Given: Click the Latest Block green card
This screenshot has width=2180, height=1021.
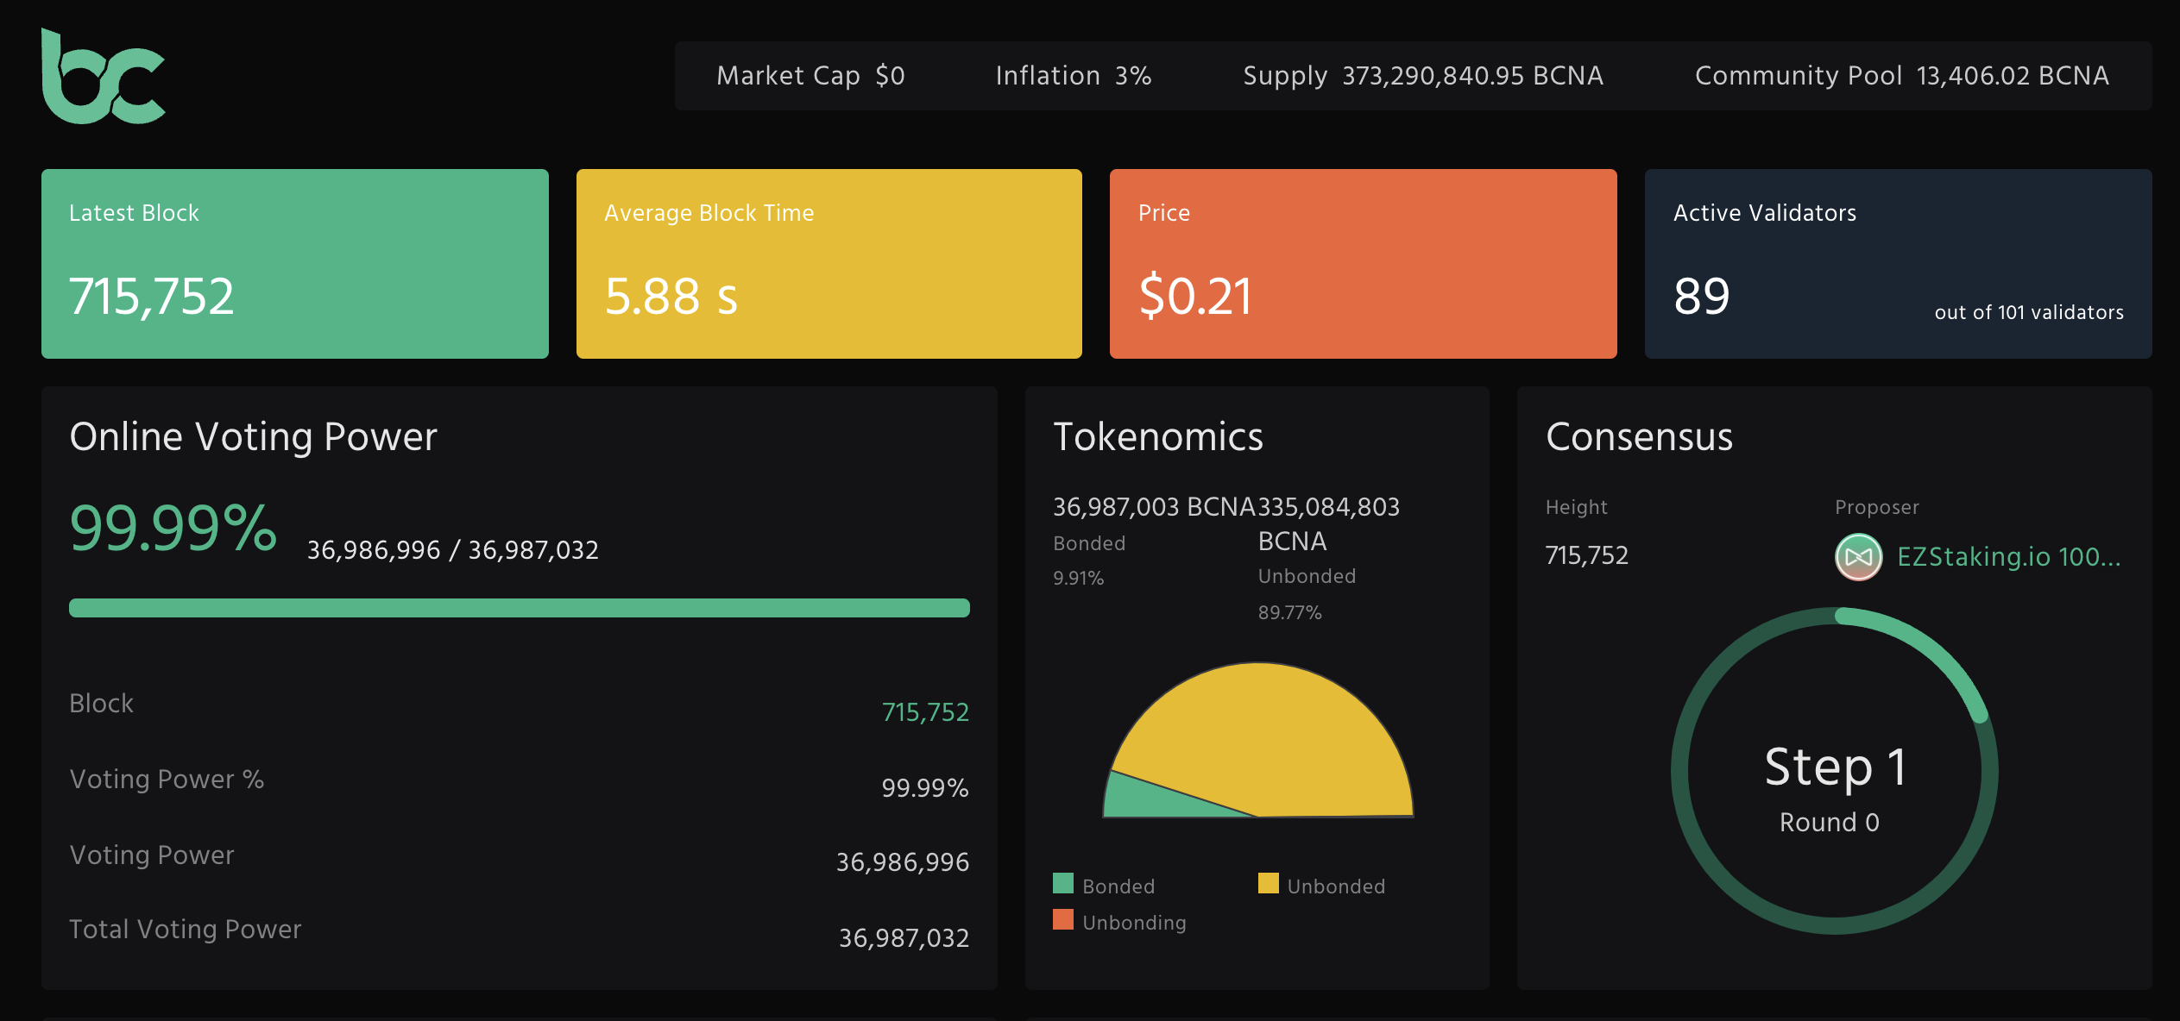Looking at the screenshot, I should [294, 264].
